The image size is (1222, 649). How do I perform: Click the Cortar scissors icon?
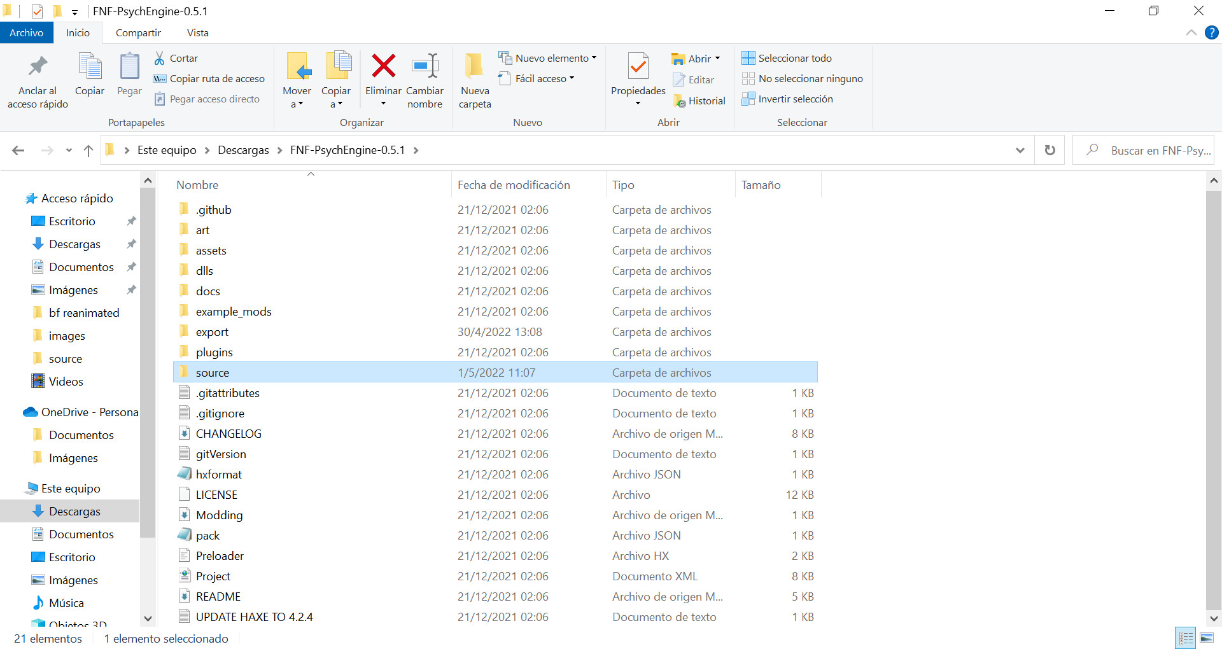[x=160, y=59]
